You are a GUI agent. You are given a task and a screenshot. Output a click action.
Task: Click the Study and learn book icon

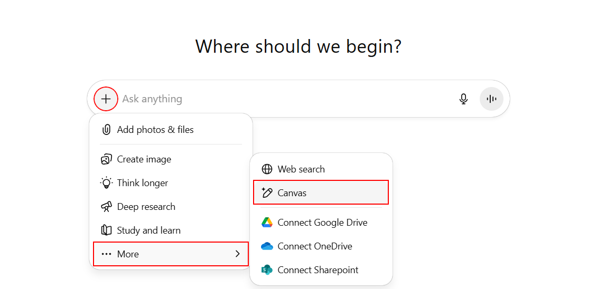106,230
